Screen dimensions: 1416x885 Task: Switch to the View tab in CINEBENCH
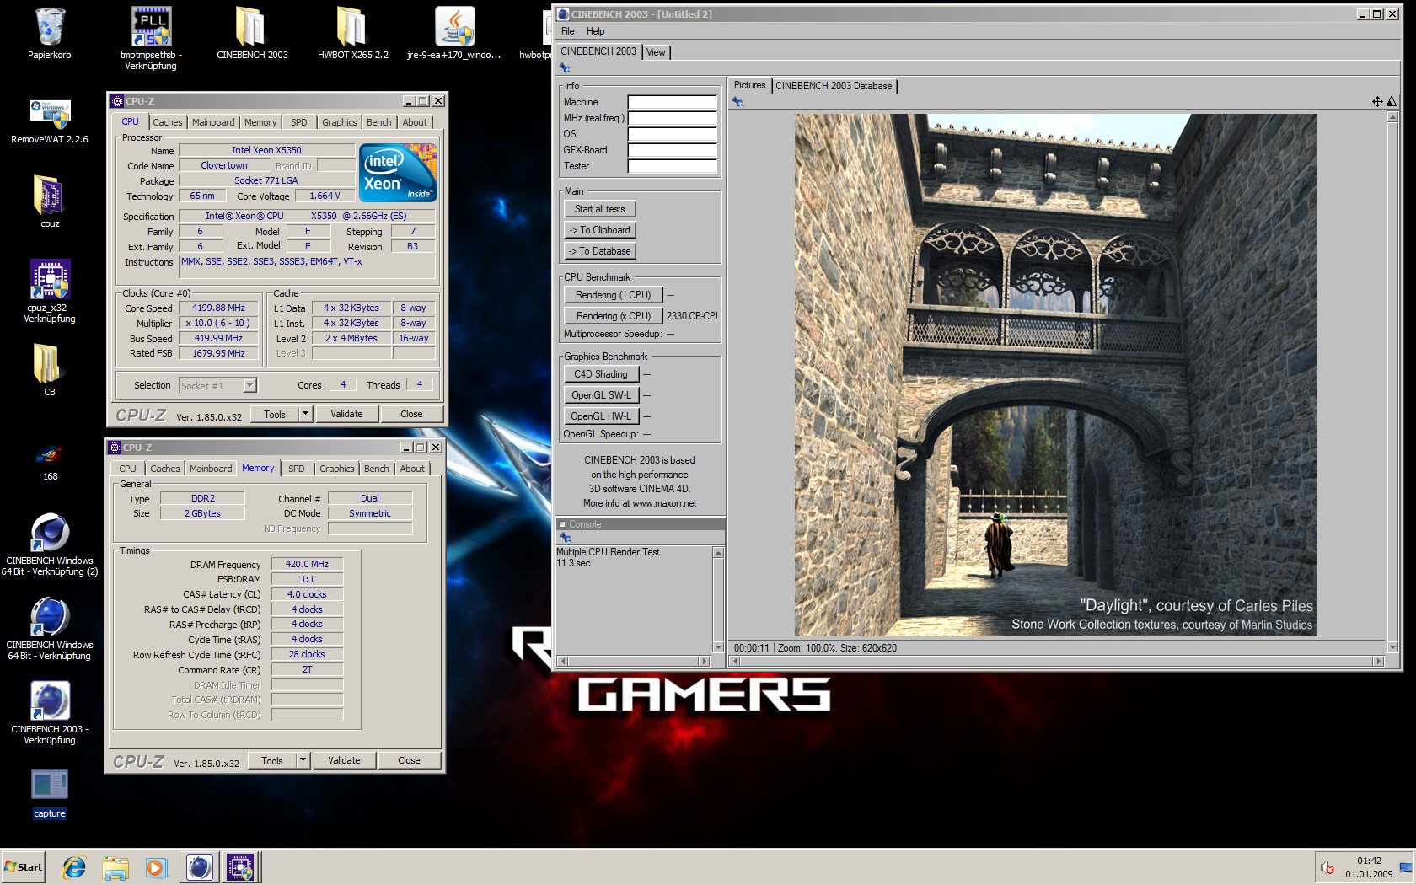pyautogui.click(x=656, y=52)
